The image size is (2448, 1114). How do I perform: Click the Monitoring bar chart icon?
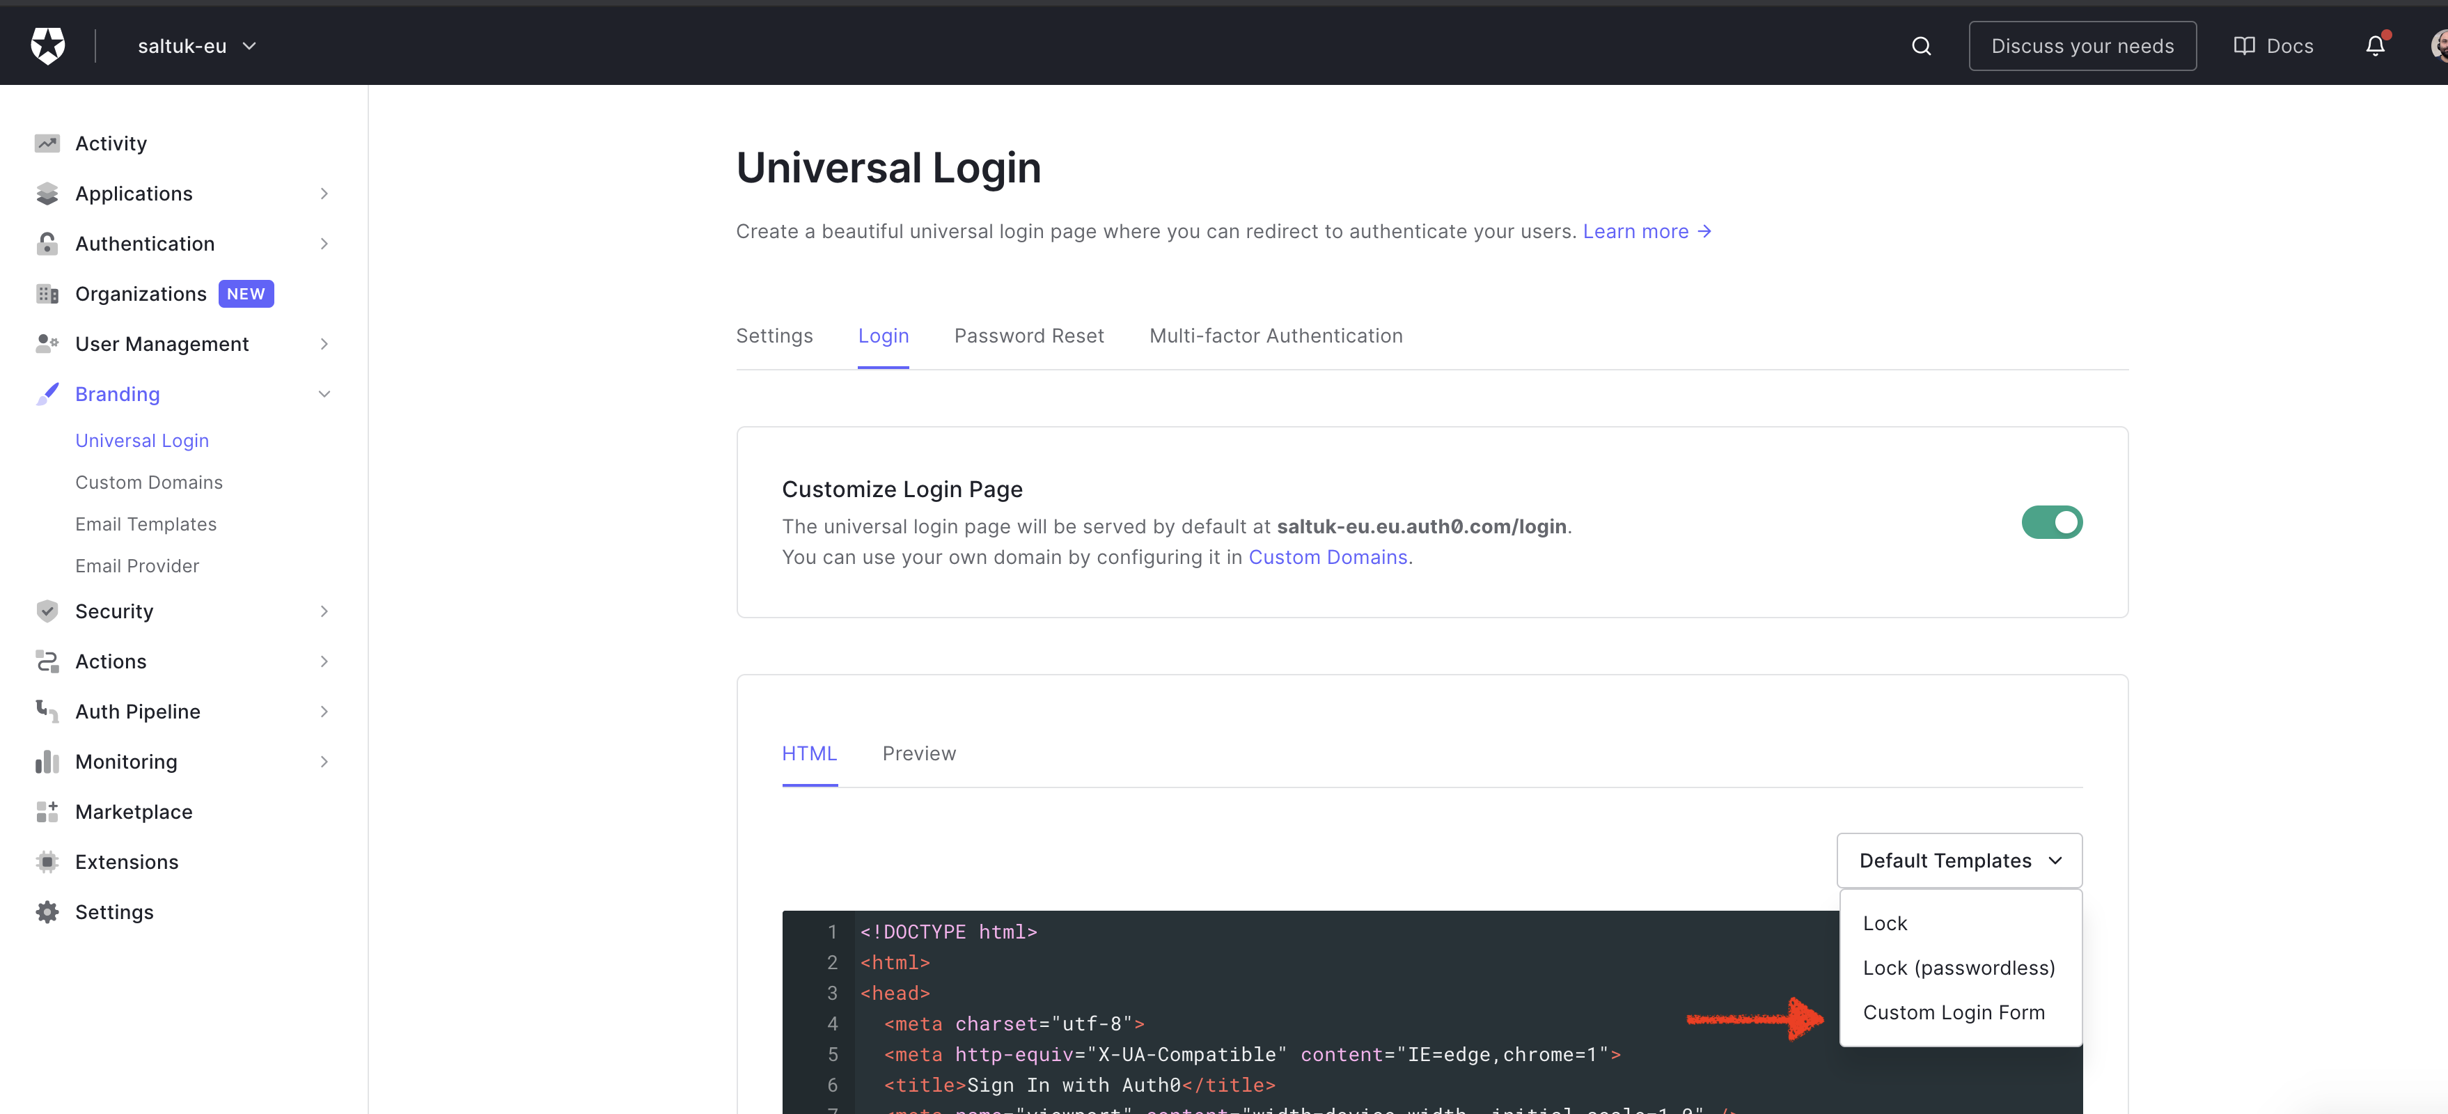coord(47,762)
